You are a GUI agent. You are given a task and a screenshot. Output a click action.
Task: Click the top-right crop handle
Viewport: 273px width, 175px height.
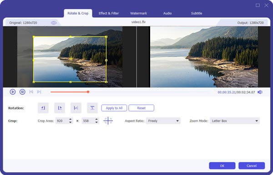click(106, 37)
